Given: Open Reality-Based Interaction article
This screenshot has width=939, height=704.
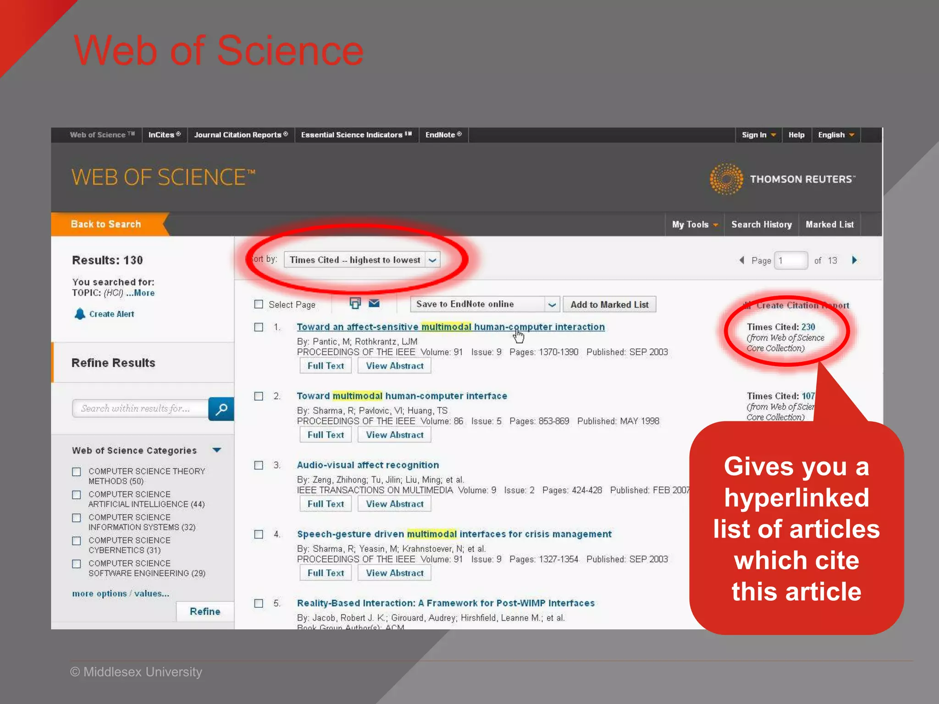Looking at the screenshot, I should point(446,603).
